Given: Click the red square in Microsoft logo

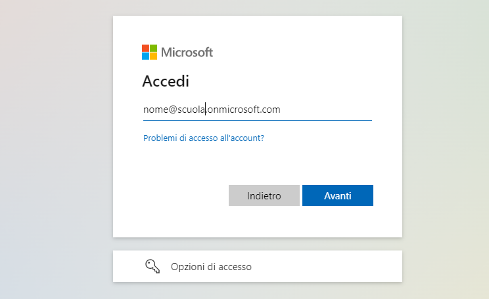Looking at the screenshot, I should [x=146, y=49].
